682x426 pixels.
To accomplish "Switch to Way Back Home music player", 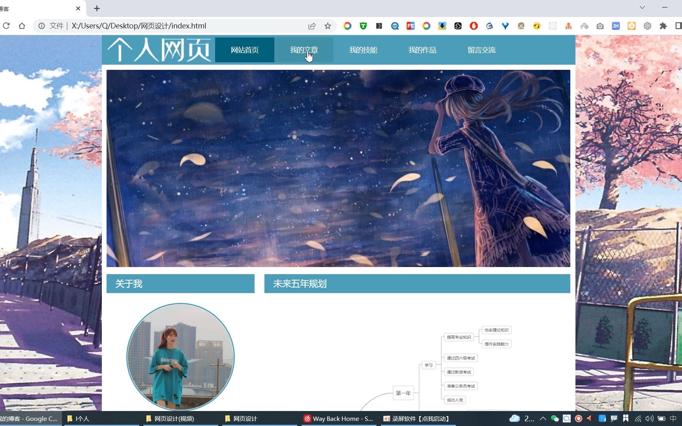I will coord(338,419).
